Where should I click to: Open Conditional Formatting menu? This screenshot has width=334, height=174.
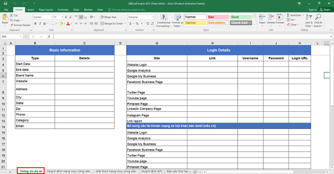[163, 21]
